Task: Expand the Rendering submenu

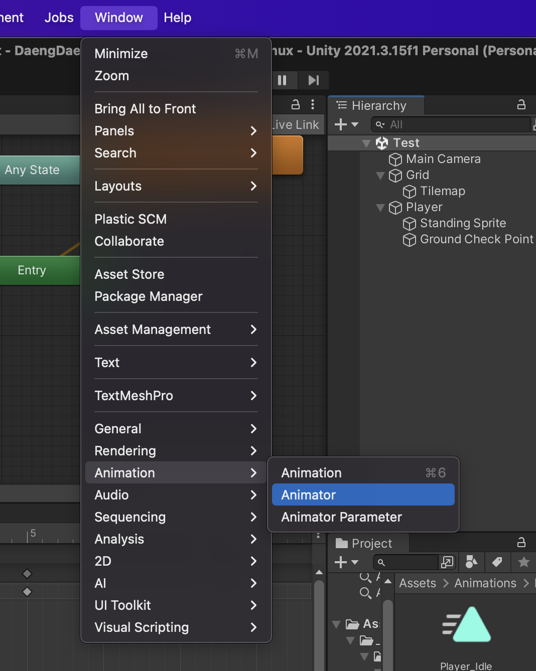Action: point(176,450)
